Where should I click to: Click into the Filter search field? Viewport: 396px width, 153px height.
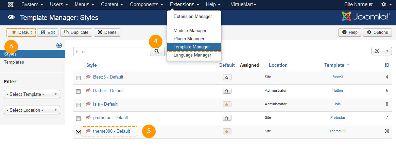(110, 51)
